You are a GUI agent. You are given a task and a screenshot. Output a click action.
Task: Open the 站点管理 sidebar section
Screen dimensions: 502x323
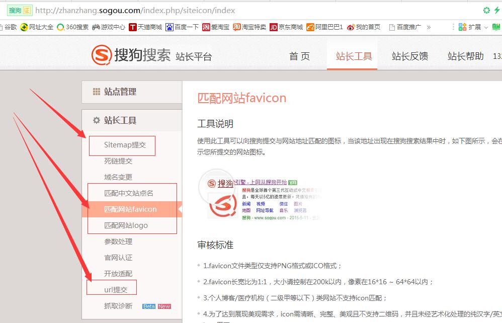(132, 92)
